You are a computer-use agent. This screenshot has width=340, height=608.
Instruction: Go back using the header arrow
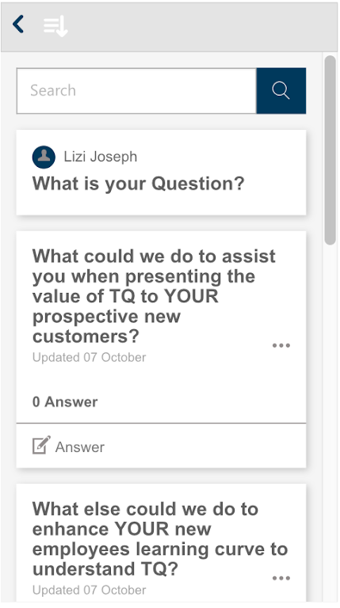tap(18, 25)
